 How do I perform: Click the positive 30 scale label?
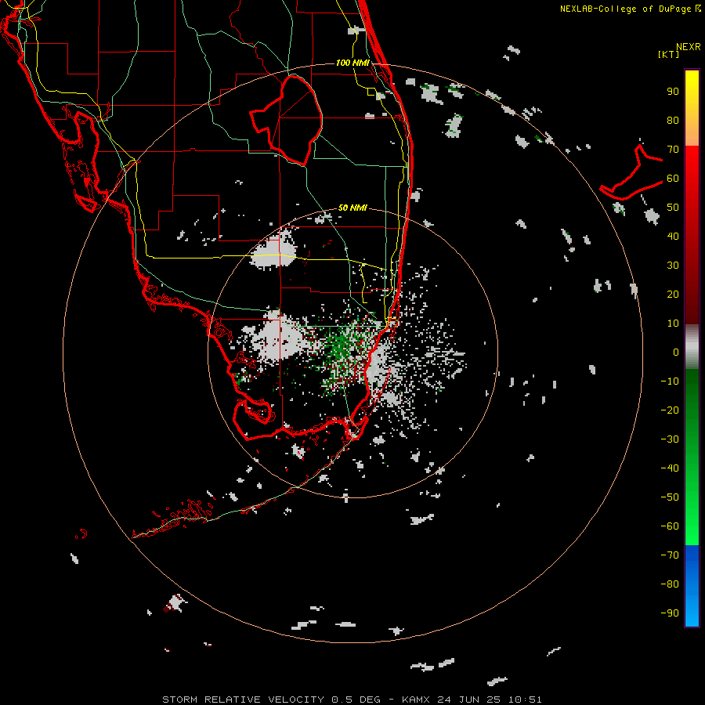point(673,266)
